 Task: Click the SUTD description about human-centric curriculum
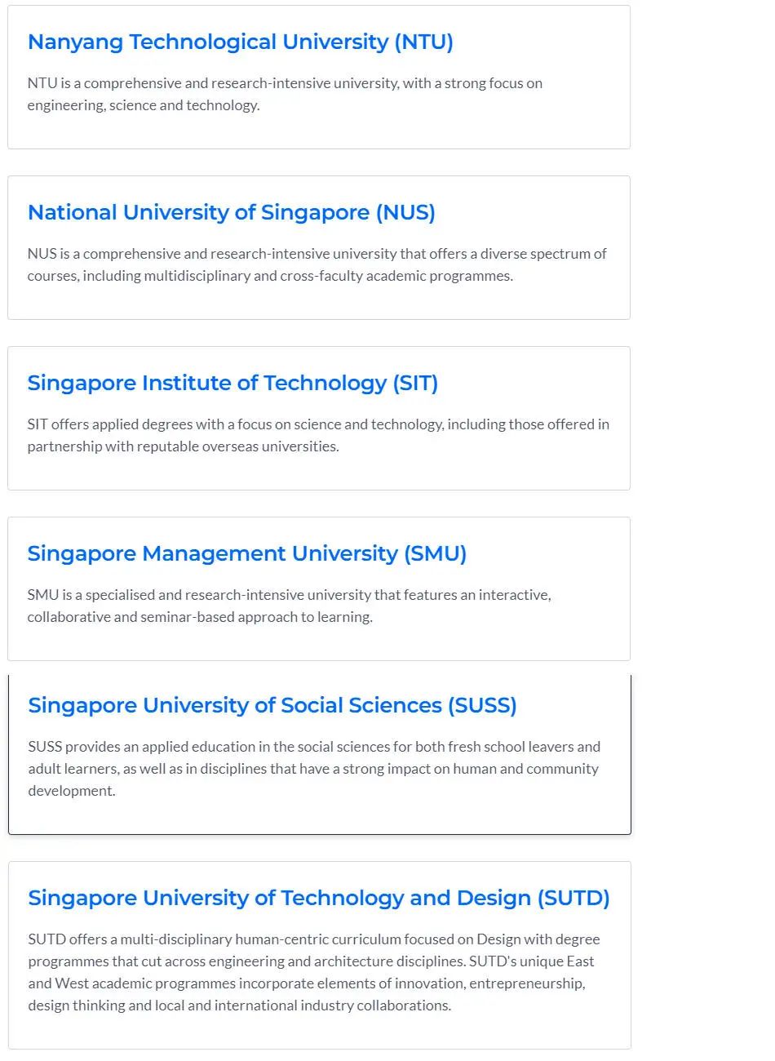point(314,972)
